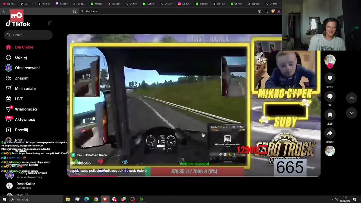The width and height of the screenshot is (361, 203).
Task: Open the video creator's avatar
Action: point(330,59)
